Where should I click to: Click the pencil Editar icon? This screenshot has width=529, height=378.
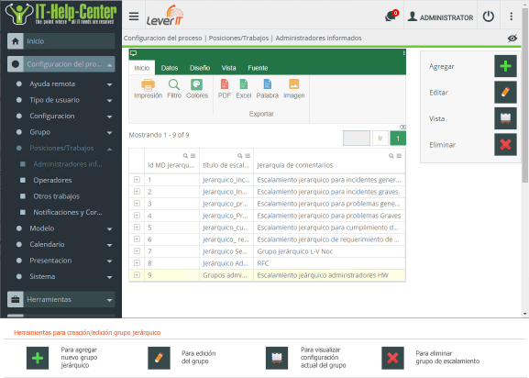point(505,92)
